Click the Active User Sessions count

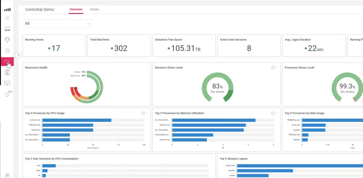tap(249, 48)
